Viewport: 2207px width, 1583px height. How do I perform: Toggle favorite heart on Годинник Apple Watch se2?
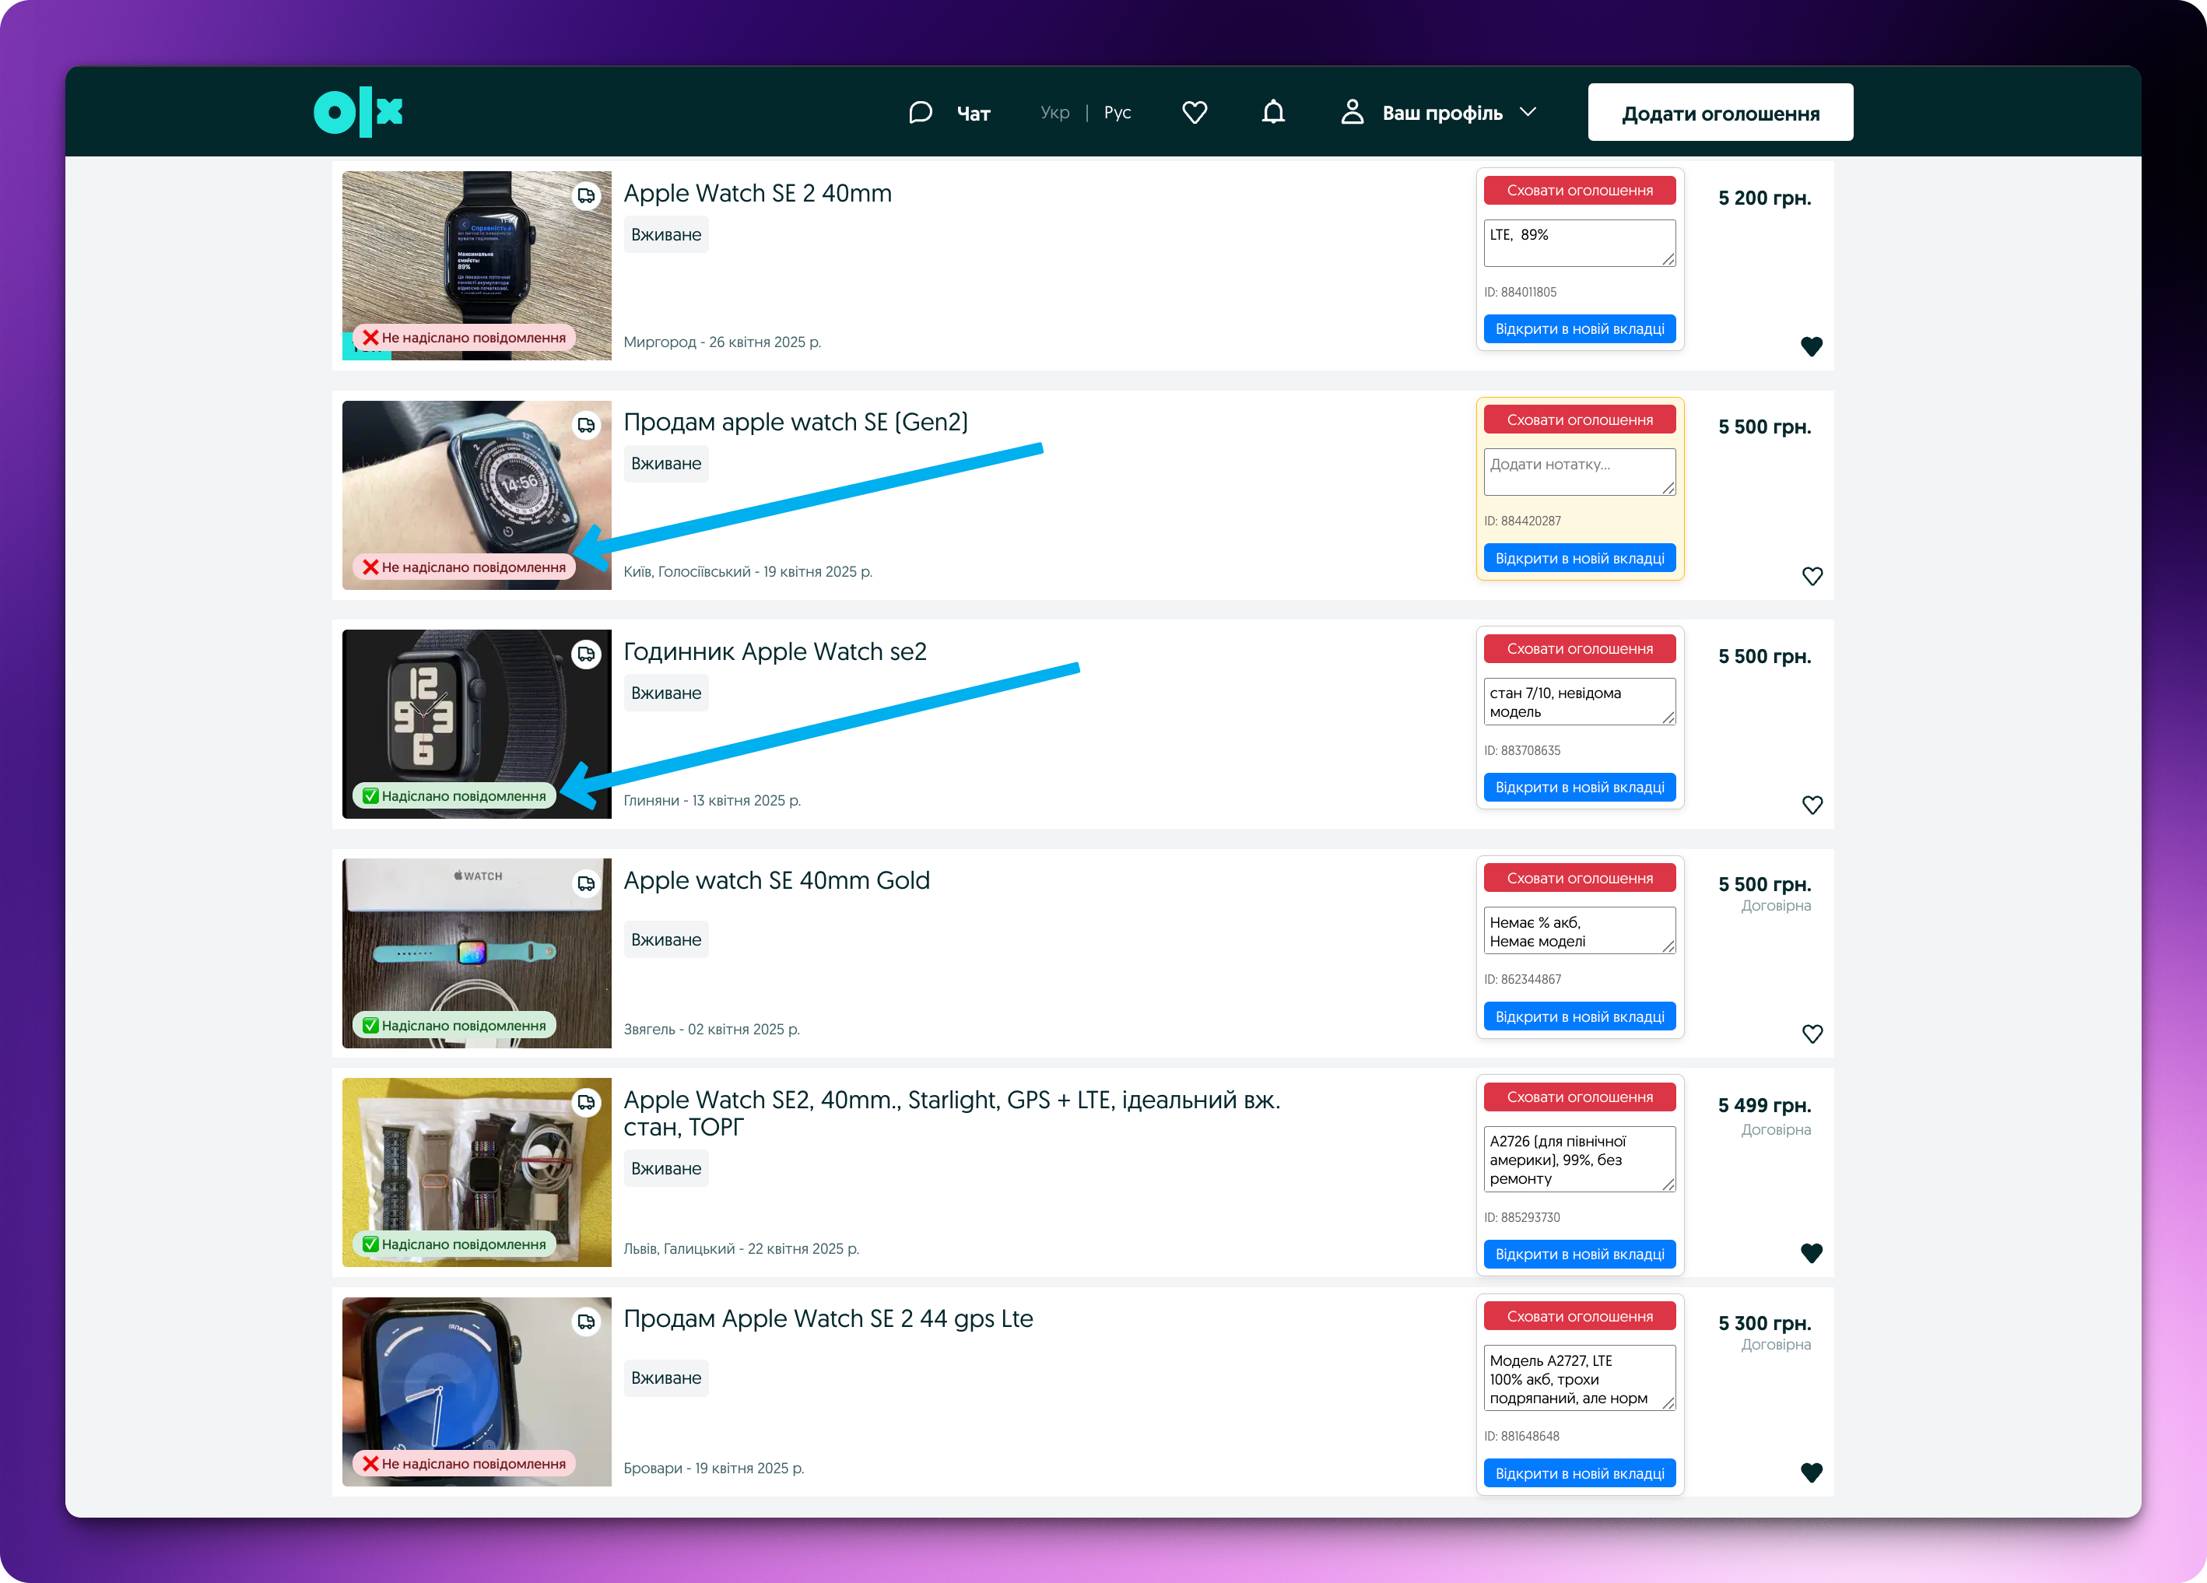tap(1811, 805)
